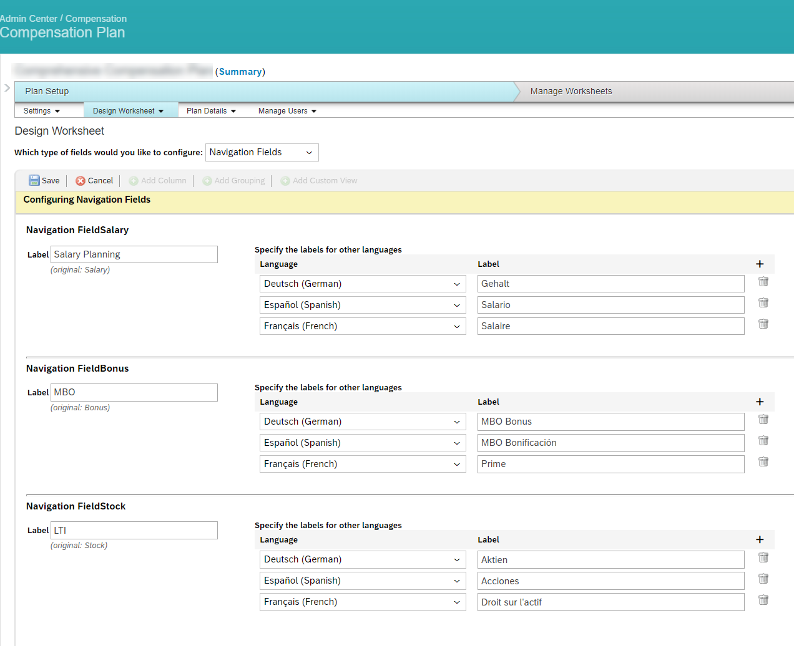
Task: Click the Cancel button
Action: (94, 181)
